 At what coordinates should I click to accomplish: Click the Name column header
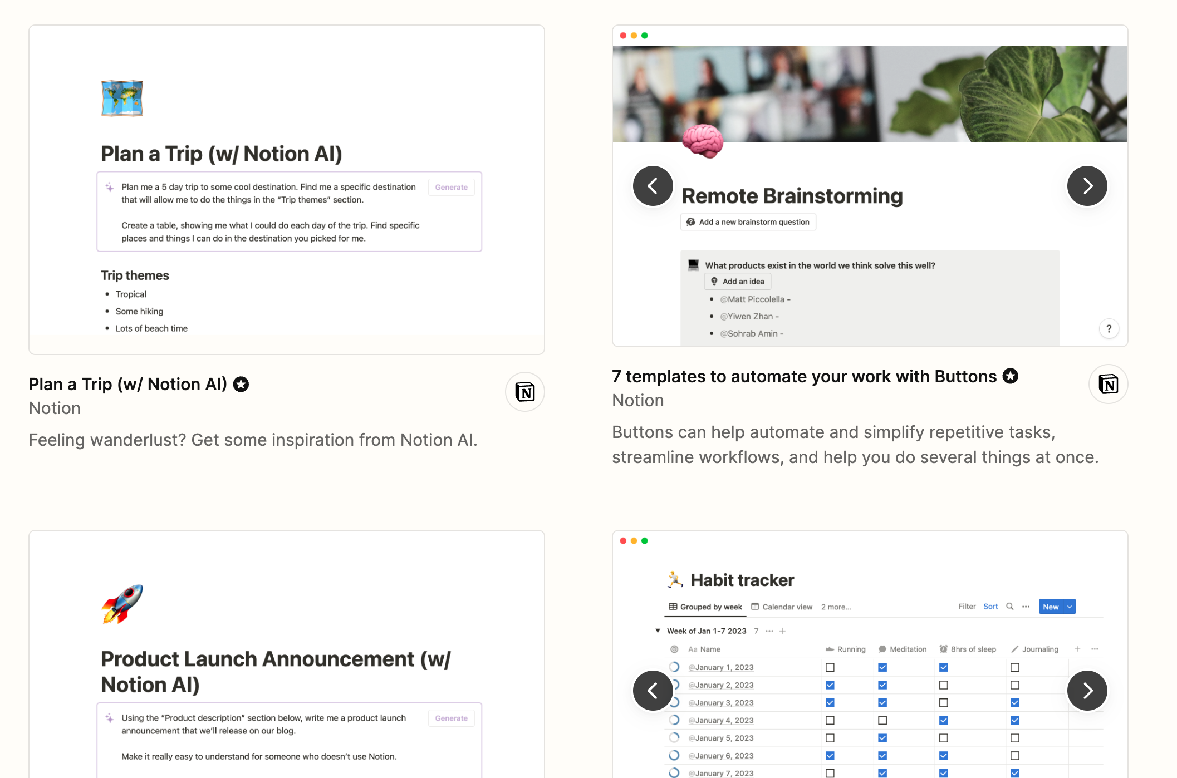704,649
